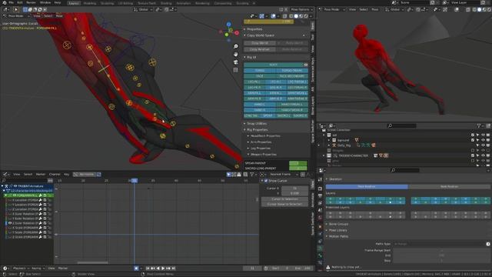Switch to the Modeling workspace tab
492x277 pixels.
(x=90, y=3)
